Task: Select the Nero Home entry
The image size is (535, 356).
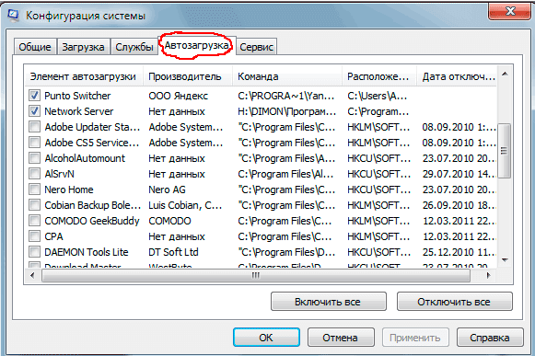Action: [x=69, y=189]
